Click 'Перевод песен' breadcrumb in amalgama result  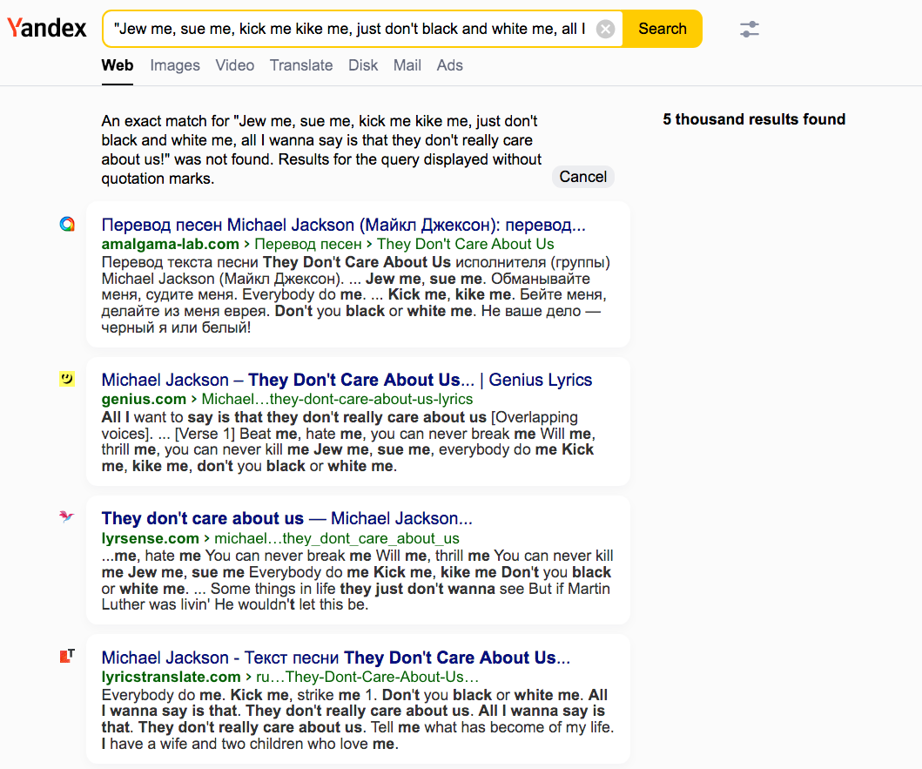[x=307, y=244]
